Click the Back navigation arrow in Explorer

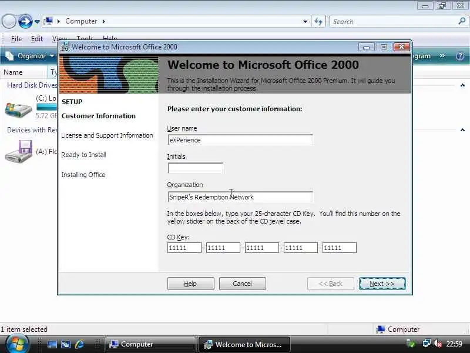tap(9, 21)
